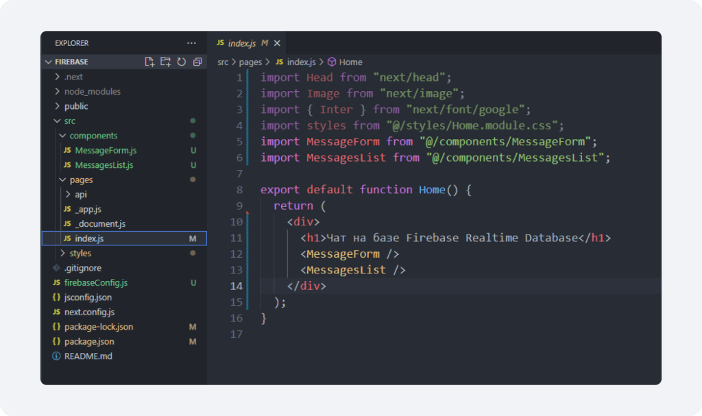
Task: Open _app.js in the pages folder
Action: click(x=88, y=209)
